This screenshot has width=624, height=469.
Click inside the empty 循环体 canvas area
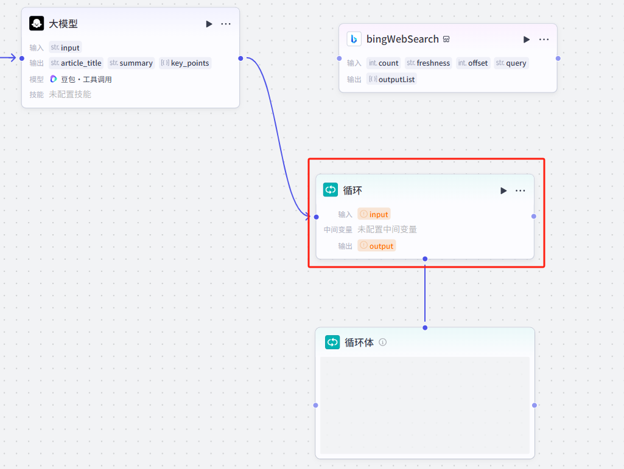pos(424,405)
